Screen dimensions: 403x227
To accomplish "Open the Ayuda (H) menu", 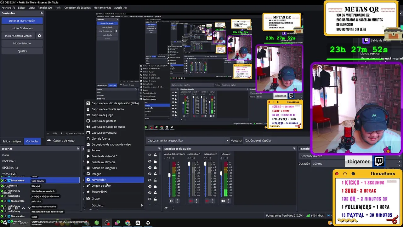I will 120,8.
